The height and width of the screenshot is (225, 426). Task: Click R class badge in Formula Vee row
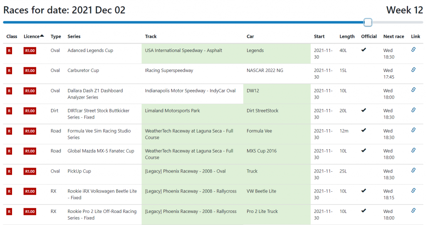tap(9, 131)
